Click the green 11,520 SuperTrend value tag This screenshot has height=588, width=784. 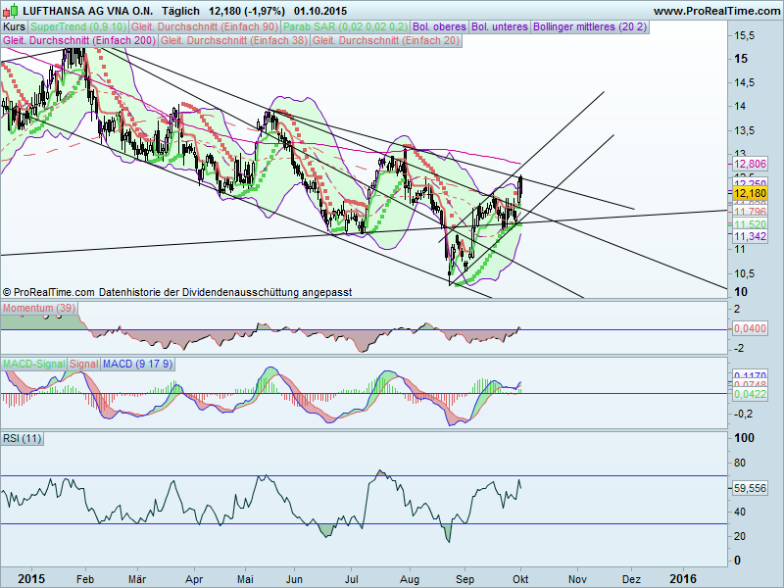tap(750, 224)
